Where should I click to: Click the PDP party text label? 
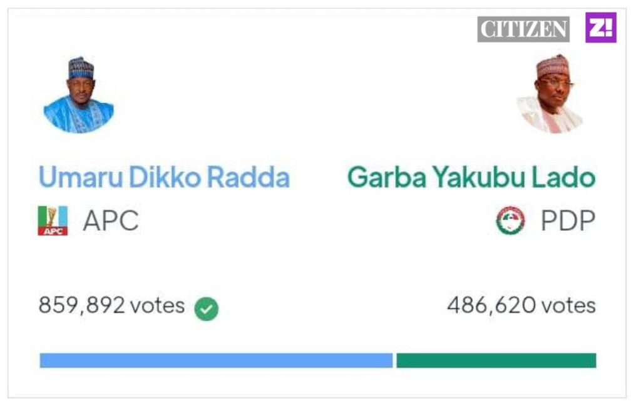[568, 221]
